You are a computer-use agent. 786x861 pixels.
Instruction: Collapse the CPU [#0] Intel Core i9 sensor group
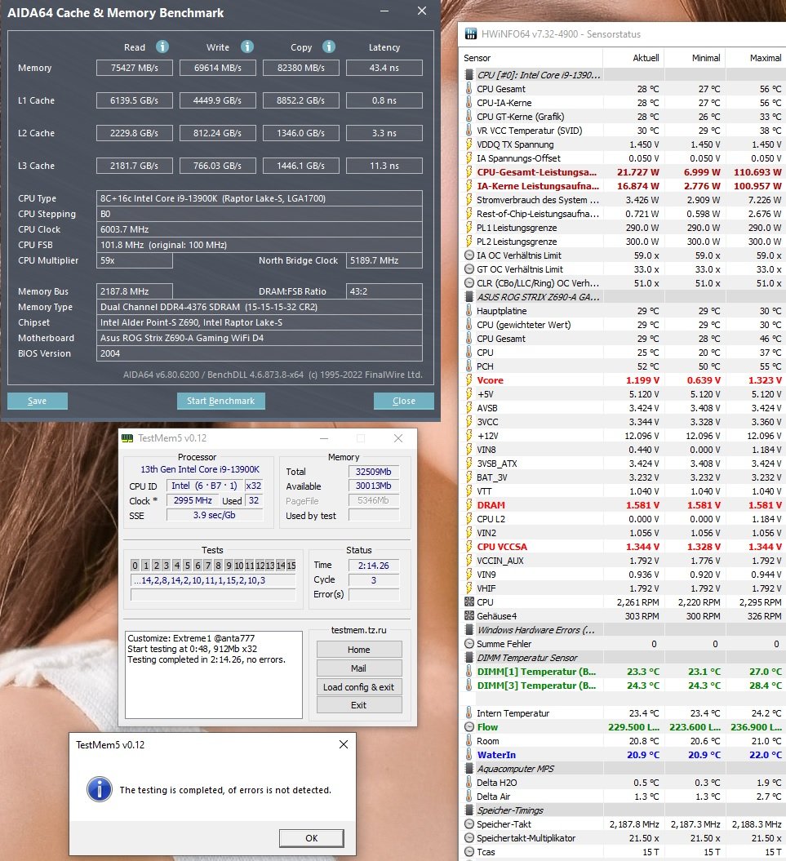(x=469, y=75)
